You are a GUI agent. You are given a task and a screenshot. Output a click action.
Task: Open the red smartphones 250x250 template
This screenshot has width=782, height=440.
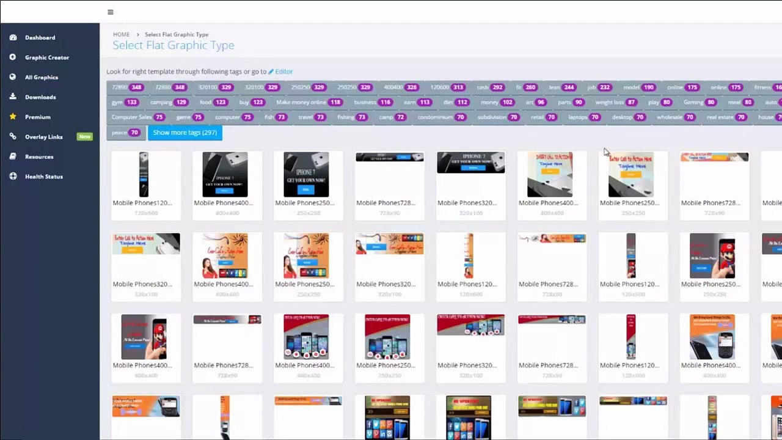387,337
